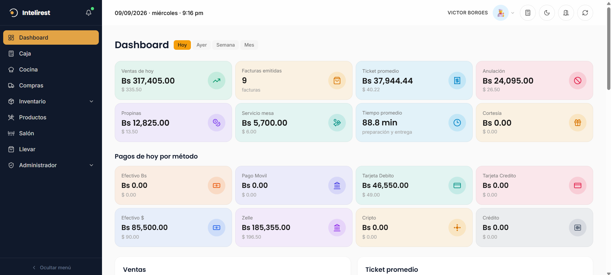Open user dropdown chevron next to avatar
Image resolution: width=611 pixels, height=275 pixels.
coord(513,13)
